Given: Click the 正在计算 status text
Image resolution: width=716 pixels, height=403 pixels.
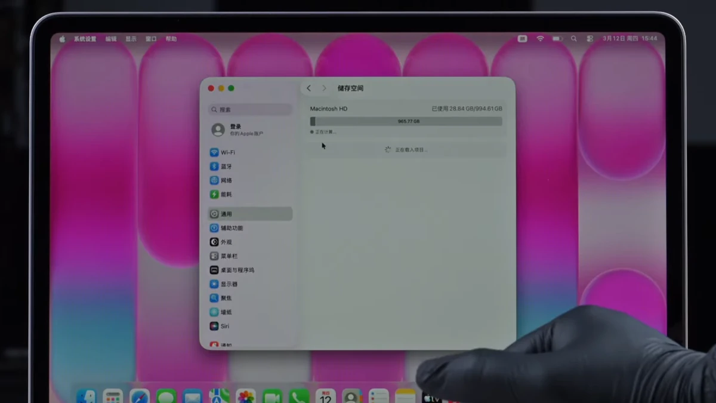Looking at the screenshot, I should (x=326, y=132).
